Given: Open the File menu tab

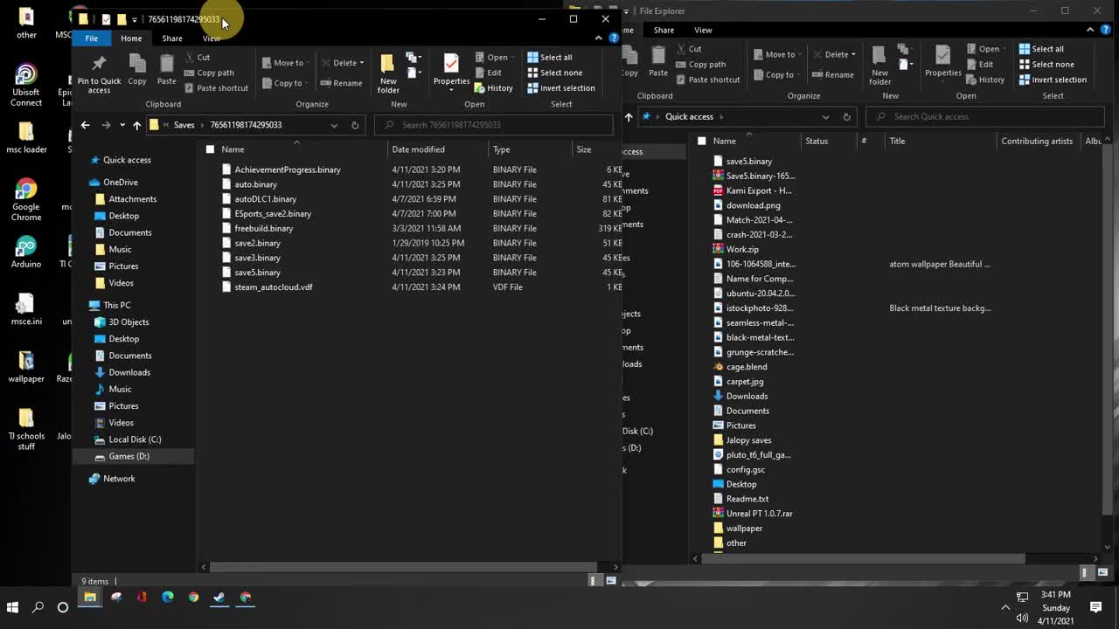Looking at the screenshot, I should [x=91, y=38].
